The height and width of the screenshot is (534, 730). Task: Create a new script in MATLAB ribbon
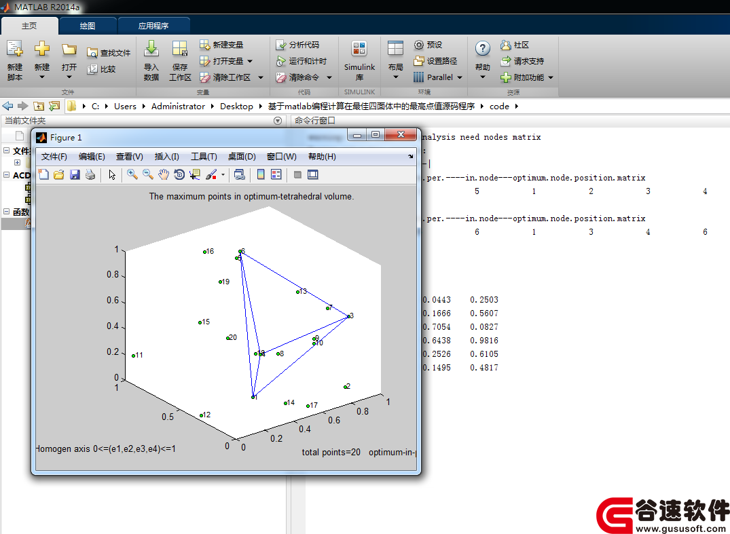pyautogui.click(x=15, y=61)
